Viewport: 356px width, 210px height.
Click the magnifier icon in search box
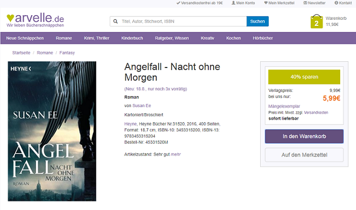pyautogui.click(x=115, y=21)
